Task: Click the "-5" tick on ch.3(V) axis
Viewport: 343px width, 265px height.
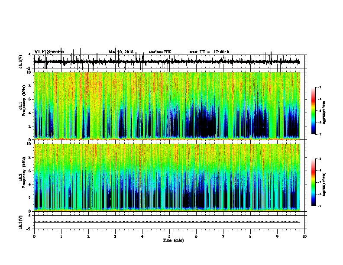Action: [29, 229]
